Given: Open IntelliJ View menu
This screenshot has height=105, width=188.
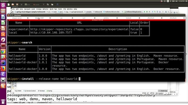Looking at the screenshot, I should click(x=21, y=9).
